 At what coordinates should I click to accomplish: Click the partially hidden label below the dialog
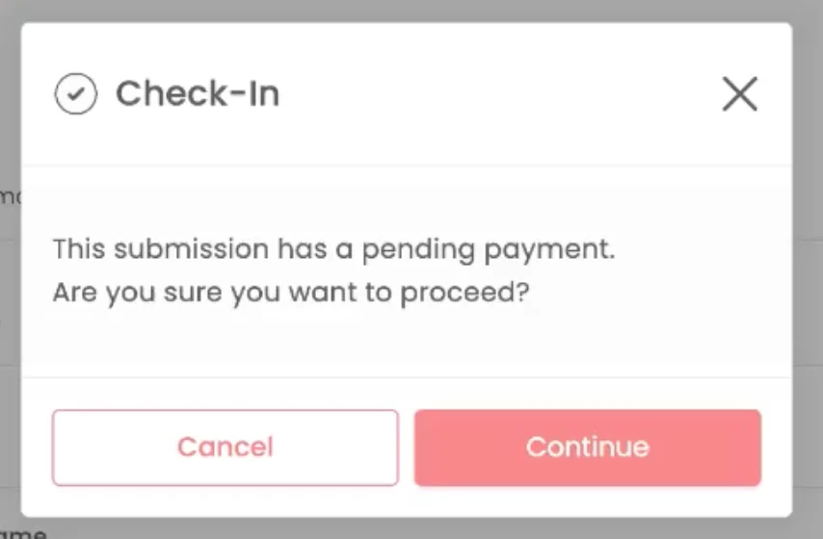(x=23, y=534)
